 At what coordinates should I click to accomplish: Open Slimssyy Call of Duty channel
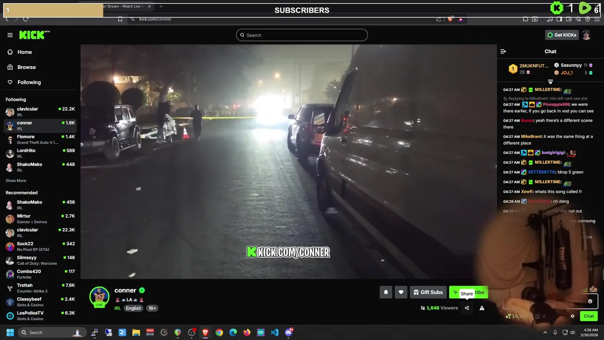[40, 260]
